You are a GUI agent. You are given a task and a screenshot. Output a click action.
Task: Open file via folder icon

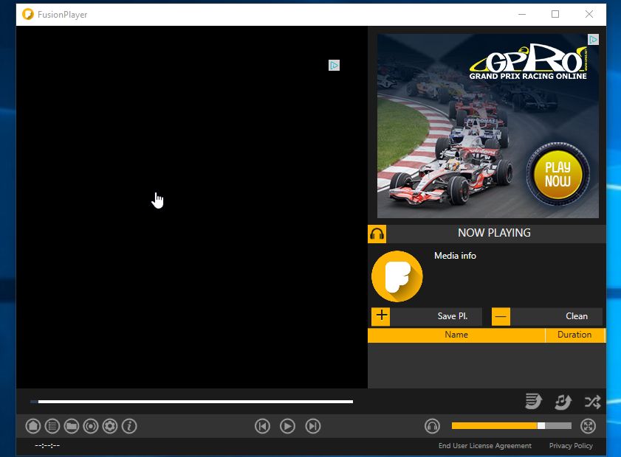coord(72,426)
